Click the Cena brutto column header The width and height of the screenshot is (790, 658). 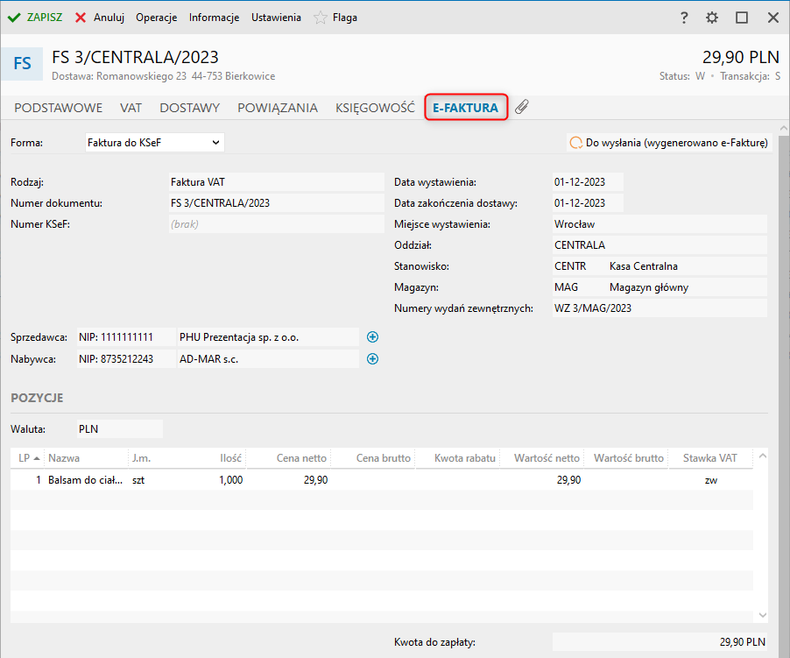click(x=373, y=458)
